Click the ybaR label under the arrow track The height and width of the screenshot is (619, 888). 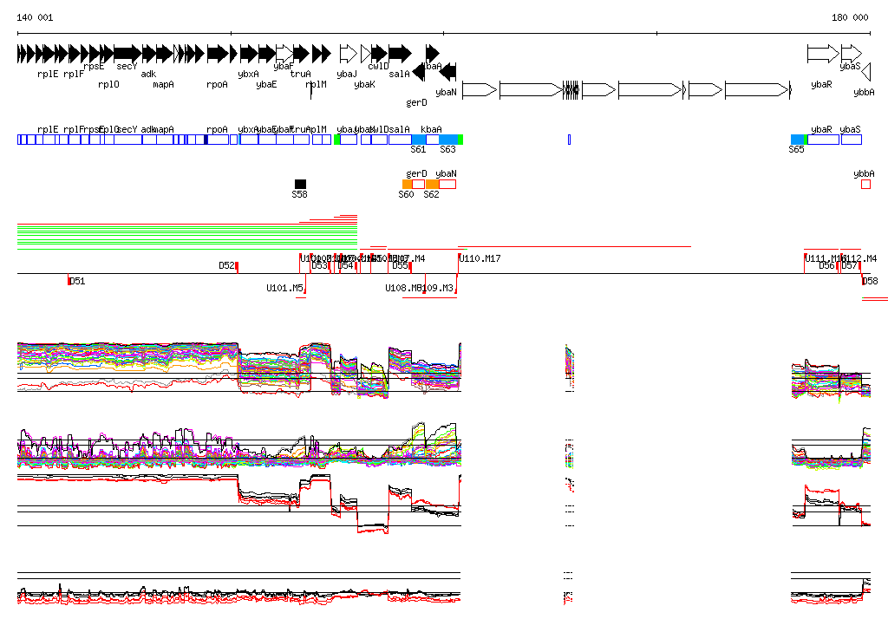click(822, 84)
